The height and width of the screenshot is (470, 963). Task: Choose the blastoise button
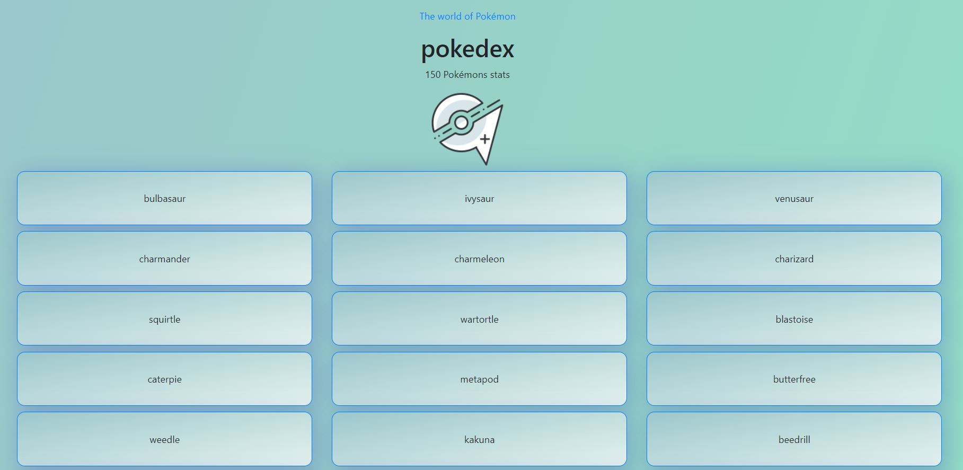[x=794, y=318]
